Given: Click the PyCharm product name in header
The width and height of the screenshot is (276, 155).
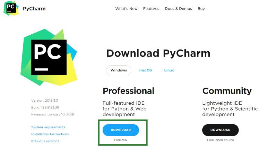Looking at the screenshot, I should pos(34,9).
